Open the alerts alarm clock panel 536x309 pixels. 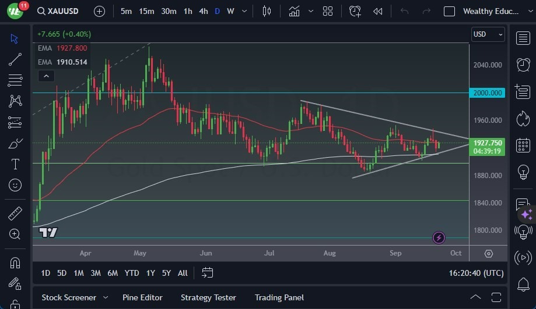523,65
